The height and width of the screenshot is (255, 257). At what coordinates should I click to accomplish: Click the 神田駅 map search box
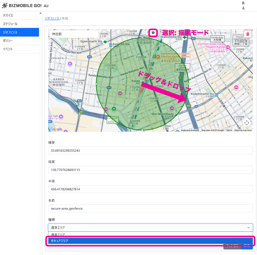73,34
